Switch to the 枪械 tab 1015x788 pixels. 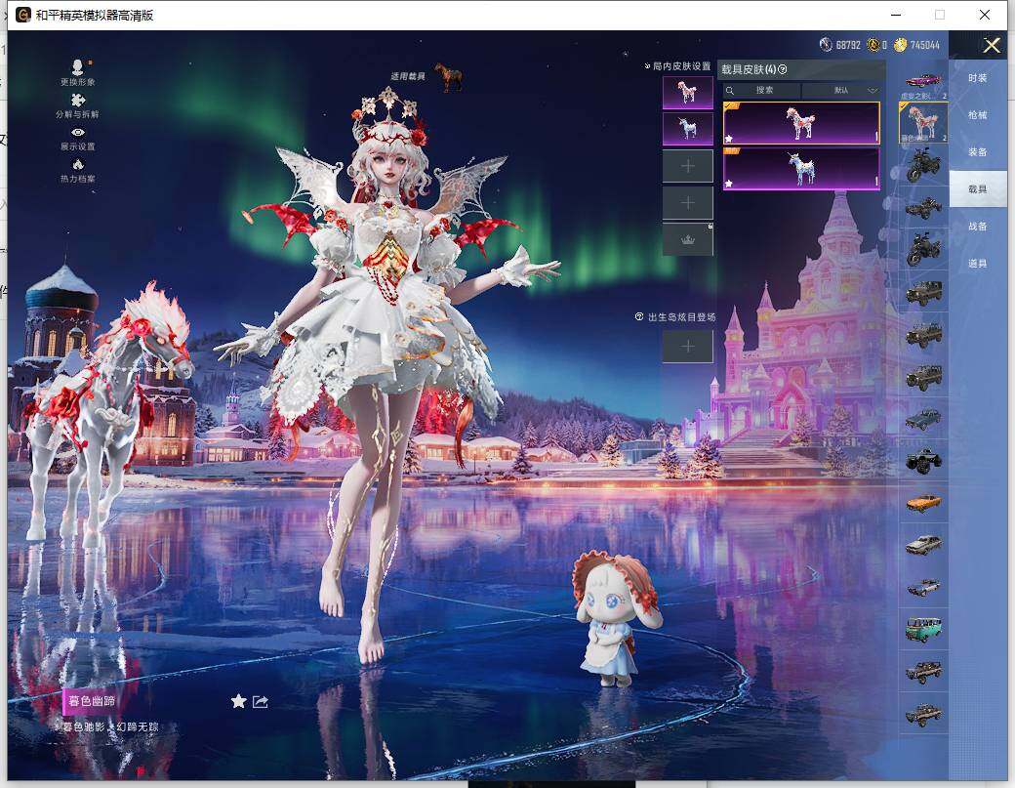point(978,115)
